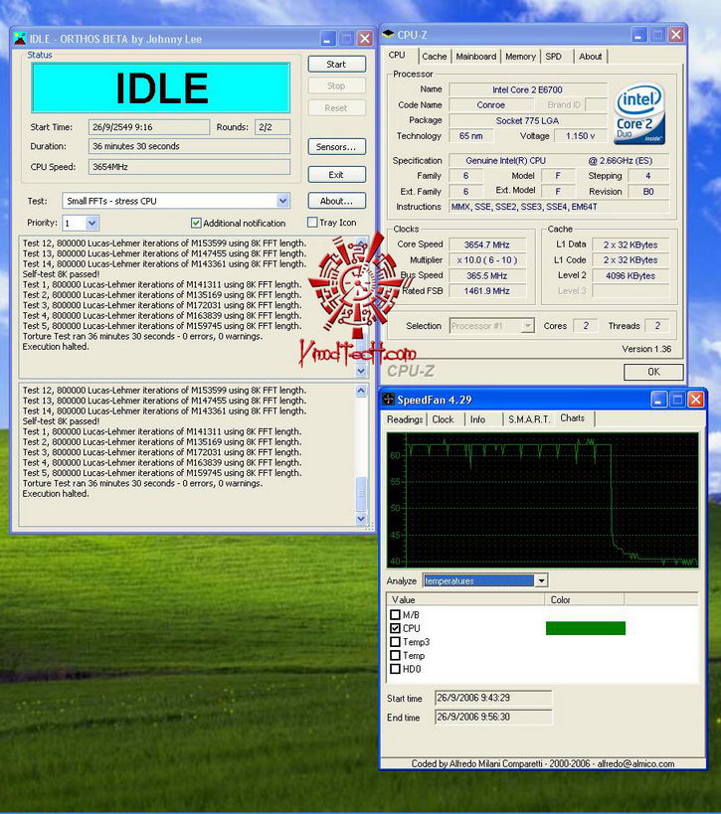Check the HD0 checkbox in SpeedFan
Image resolution: width=721 pixels, height=814 pixels.
point(395,669)
